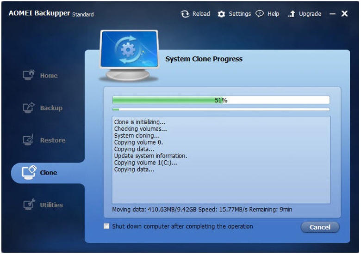Open the Home section label
361x254 pixels.
49,76
